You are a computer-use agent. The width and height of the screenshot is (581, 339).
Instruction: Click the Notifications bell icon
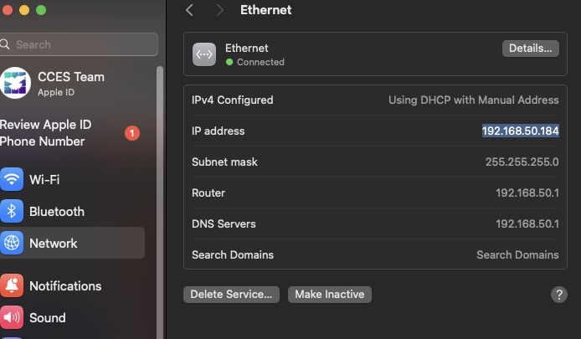pos(12,286)
